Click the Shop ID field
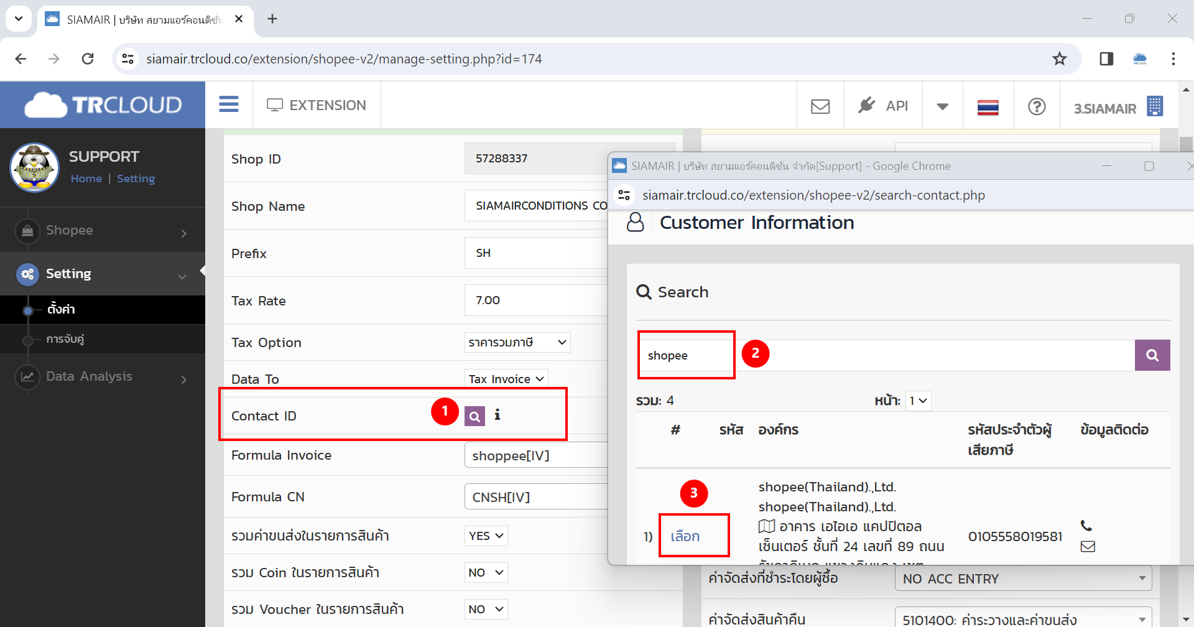The image size is (1194, 627). (x=536, y=159)
